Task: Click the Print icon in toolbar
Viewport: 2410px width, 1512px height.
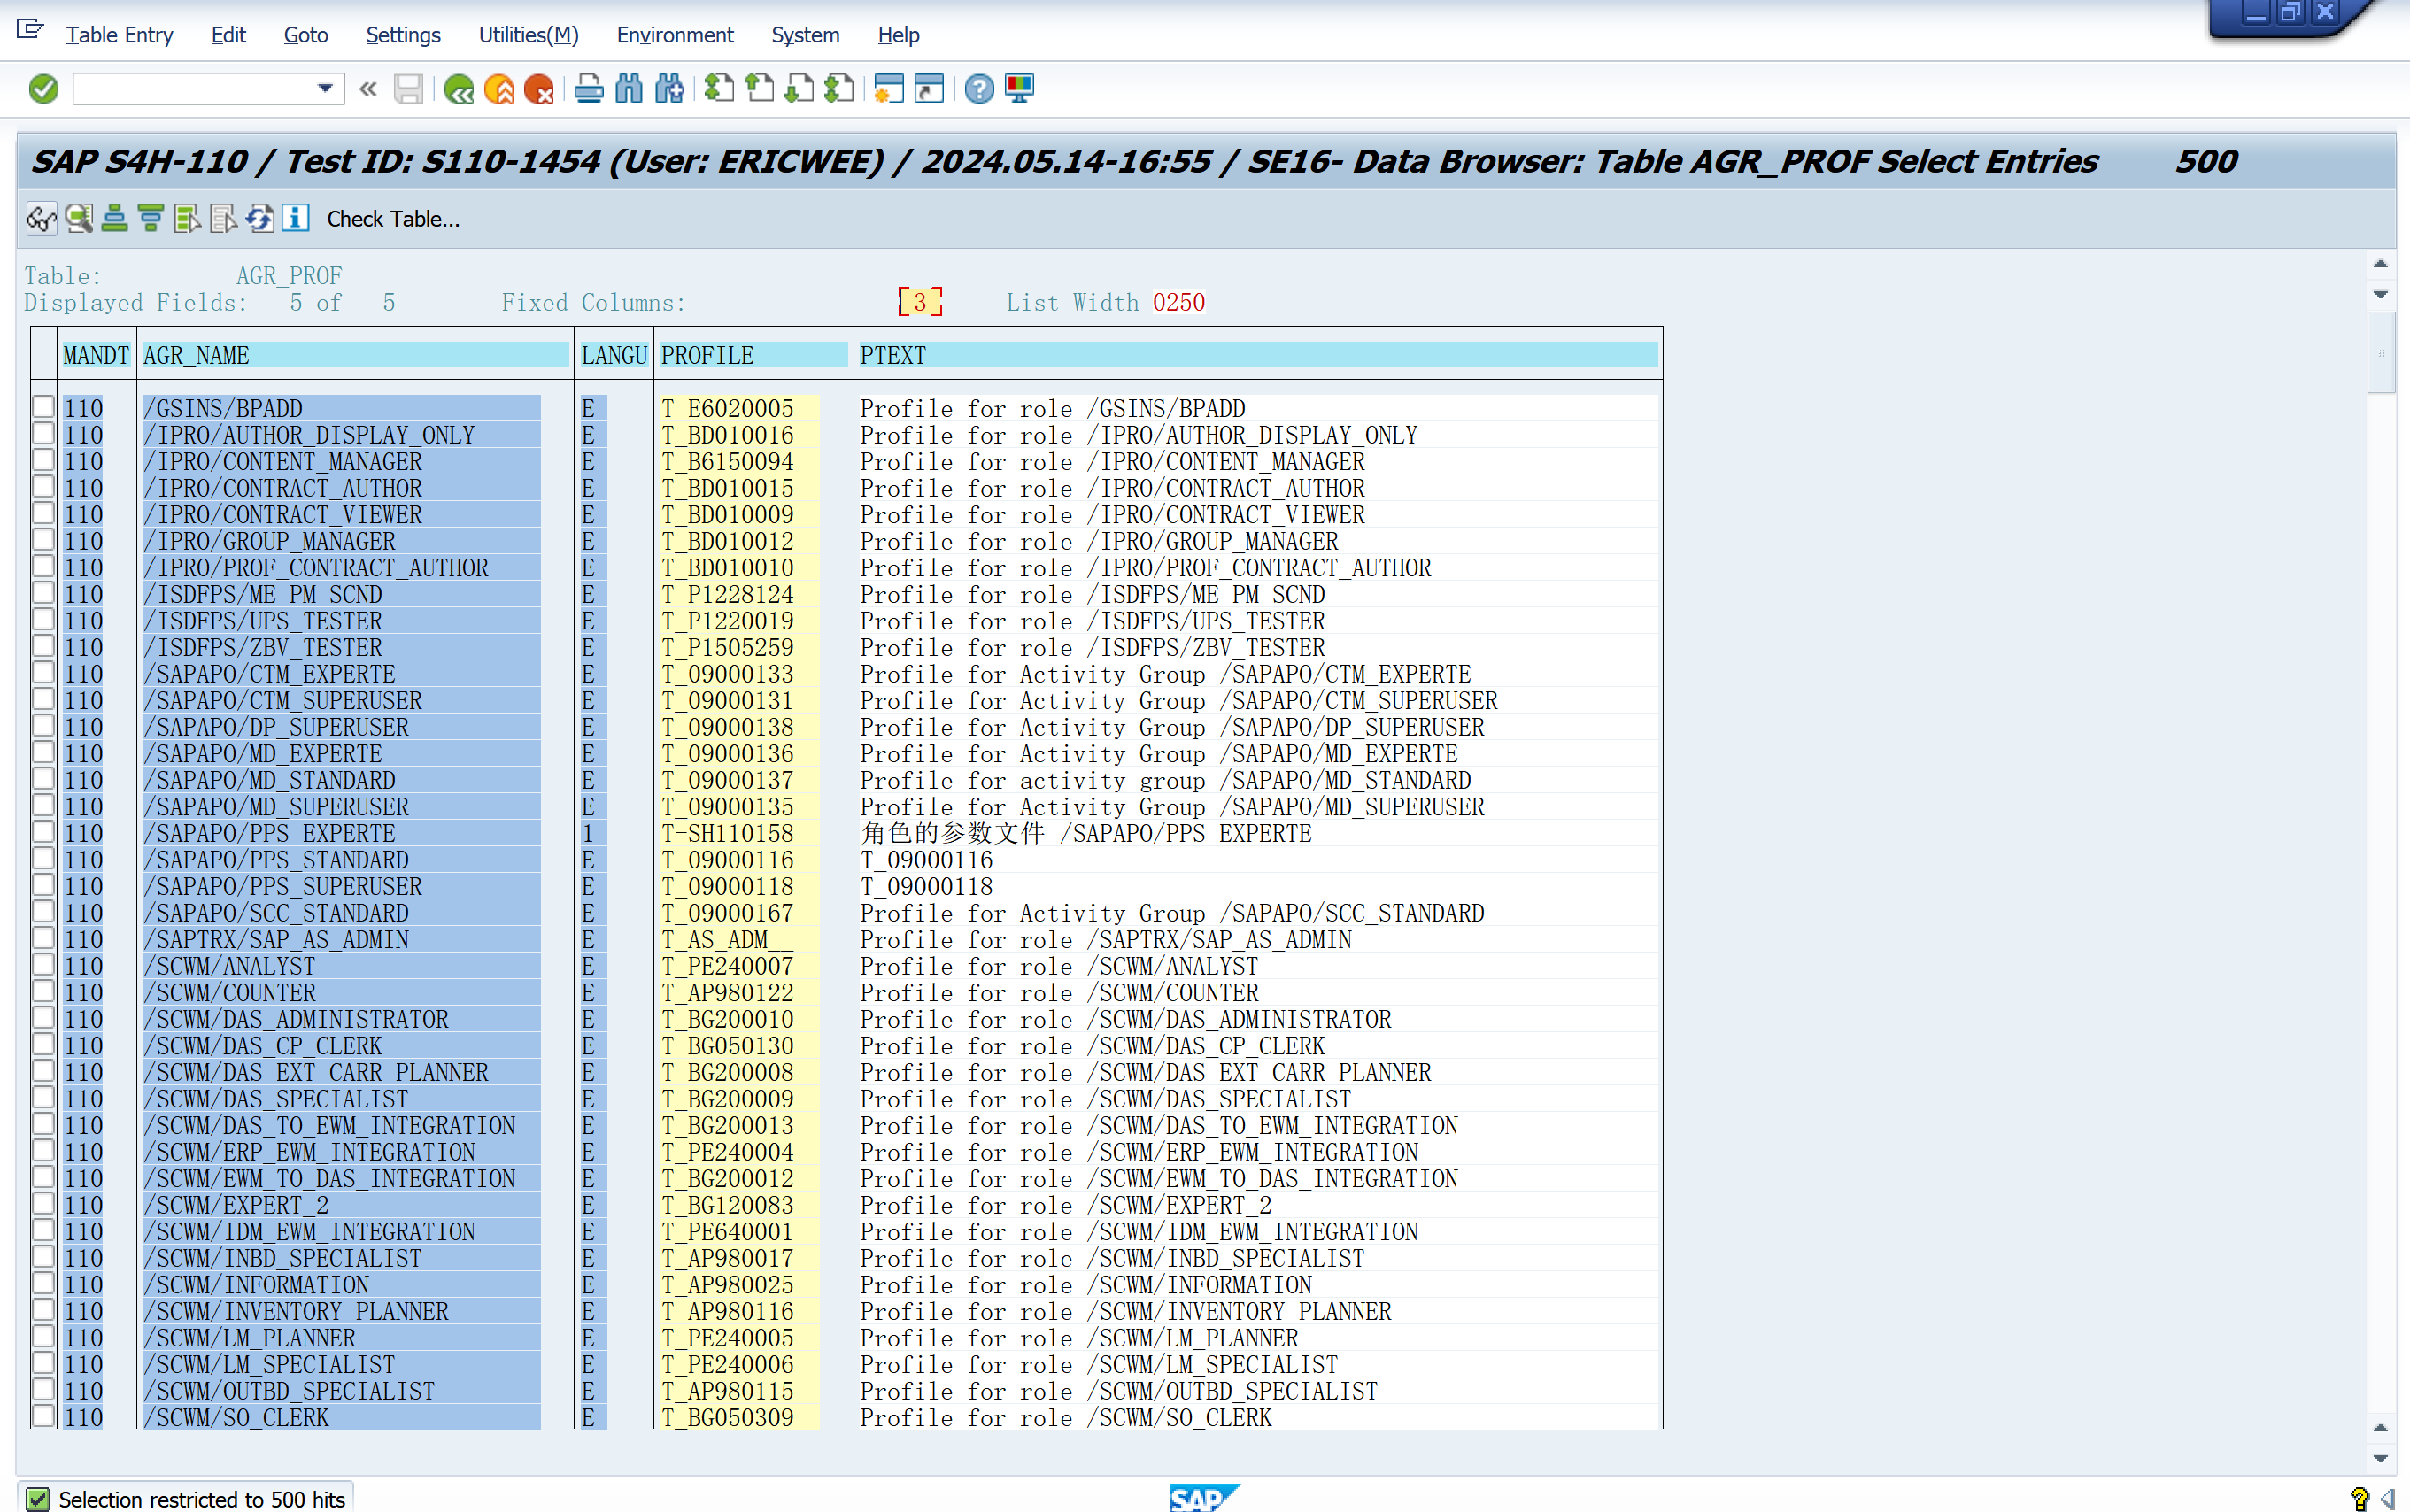Action: pos(589,89)
